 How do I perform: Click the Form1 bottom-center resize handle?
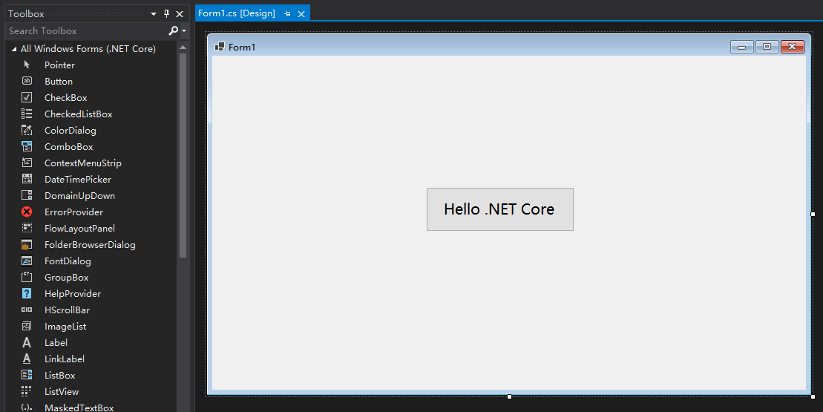coord(509,396)
